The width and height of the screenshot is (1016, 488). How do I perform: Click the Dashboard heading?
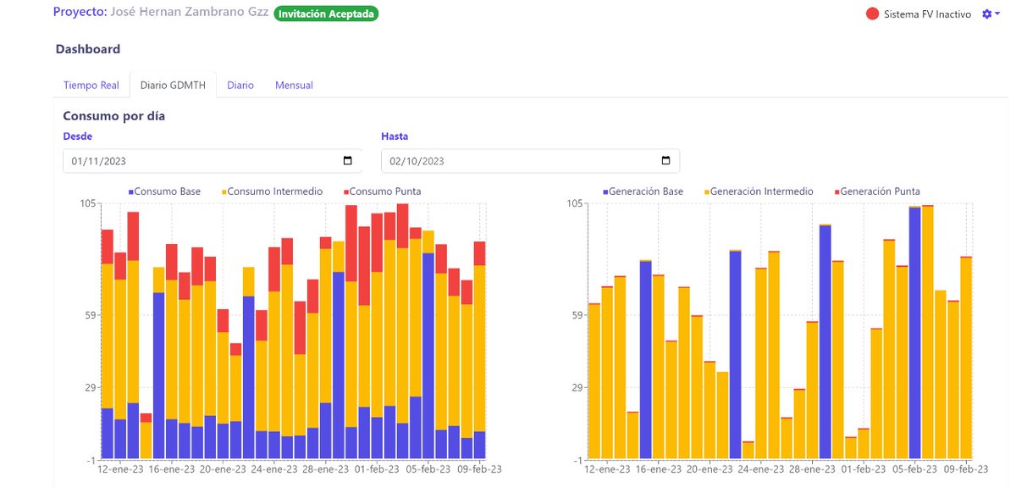click(x=88, y=49)
